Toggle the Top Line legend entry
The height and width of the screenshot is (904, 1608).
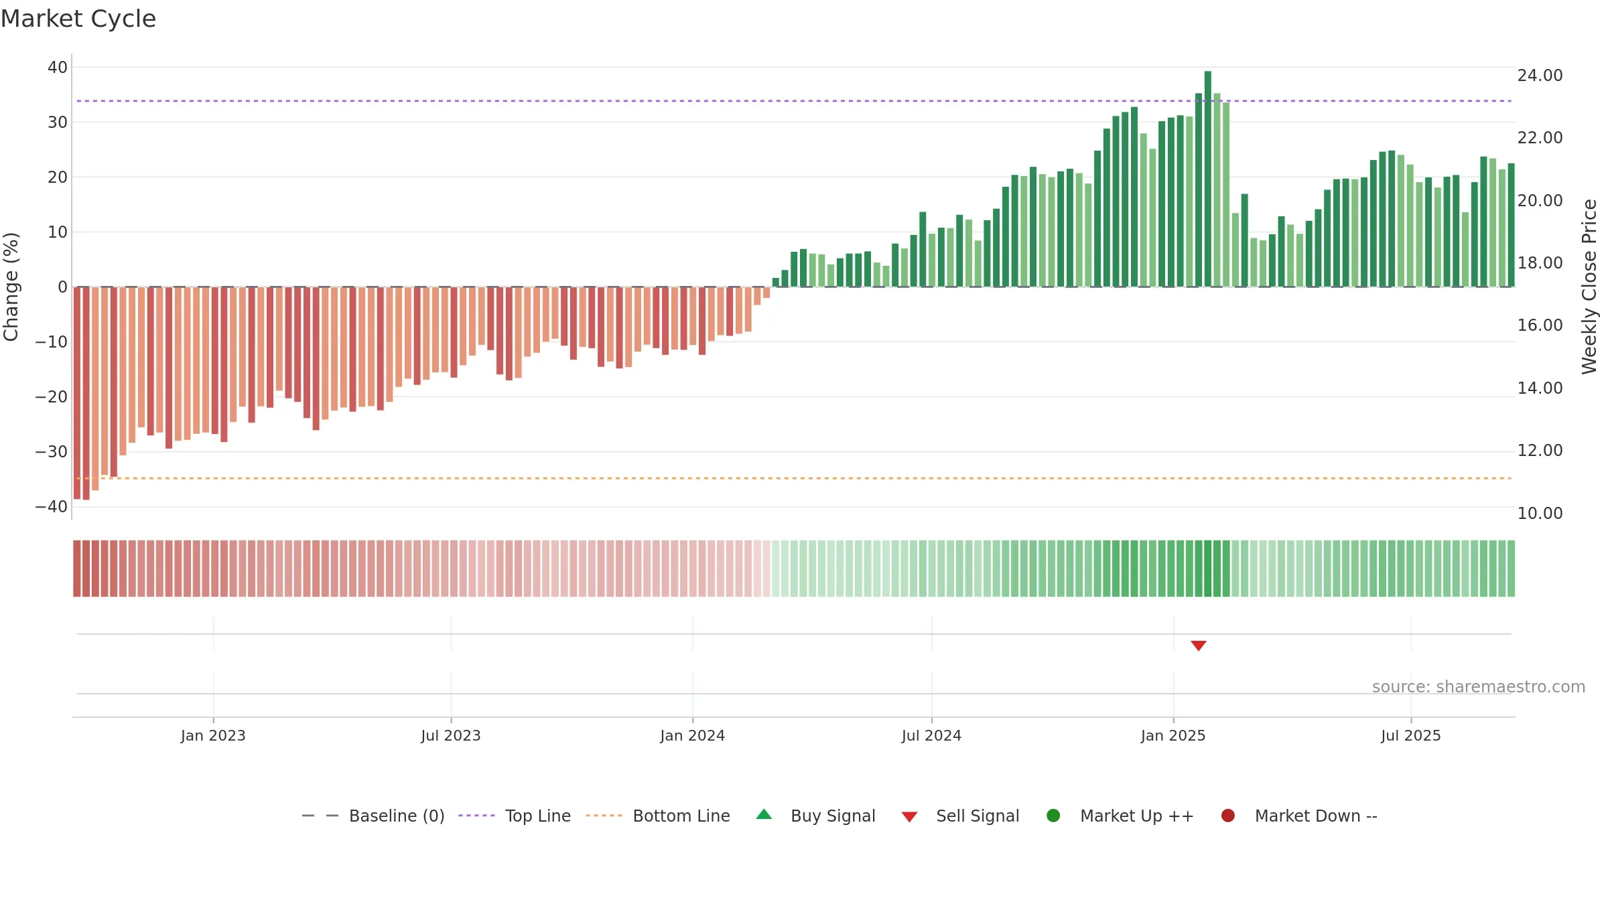coord(515,816)
